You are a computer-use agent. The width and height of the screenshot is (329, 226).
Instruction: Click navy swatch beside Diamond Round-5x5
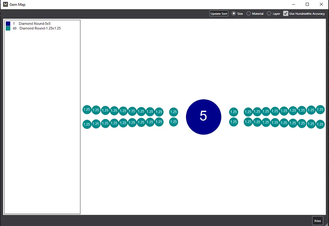tap(8, 24)
